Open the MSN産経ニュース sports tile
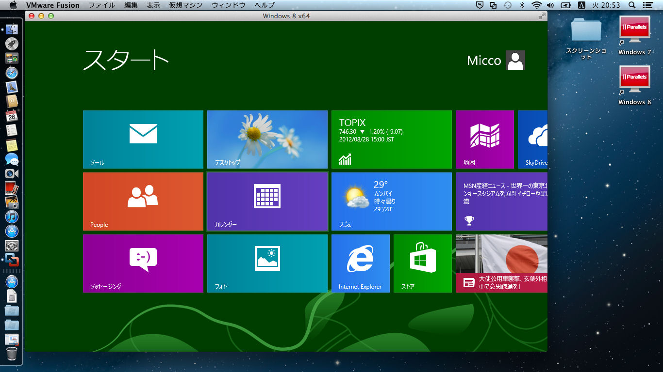Image resolution: width=663 pixels, height=372 pixels. click(x=501, y=201)
